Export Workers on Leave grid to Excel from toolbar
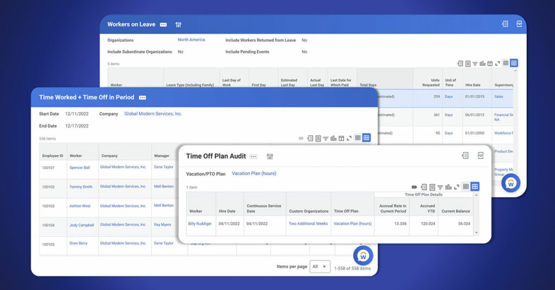 460,64
